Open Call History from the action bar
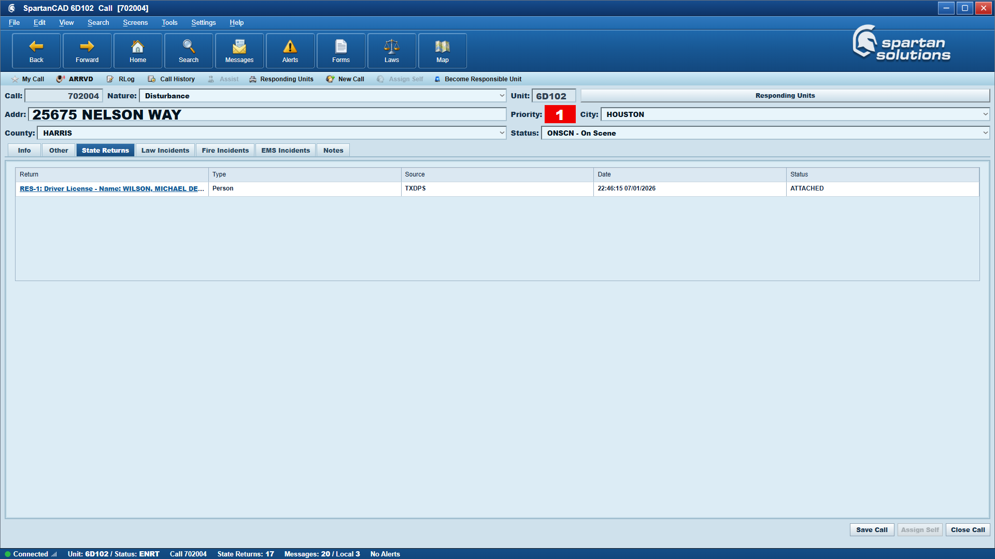 pos(172,79)
